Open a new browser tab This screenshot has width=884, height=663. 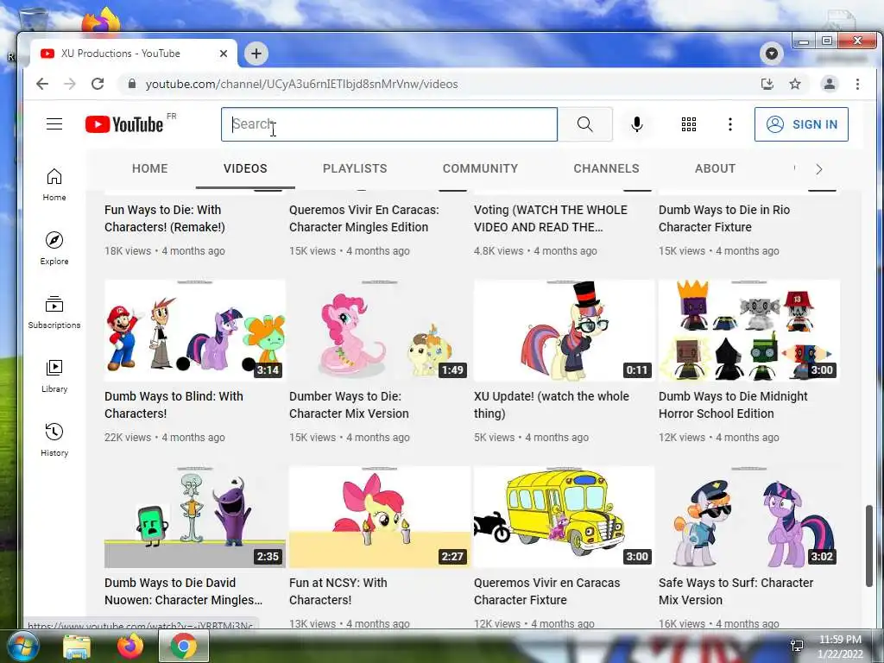click(256, 54)
